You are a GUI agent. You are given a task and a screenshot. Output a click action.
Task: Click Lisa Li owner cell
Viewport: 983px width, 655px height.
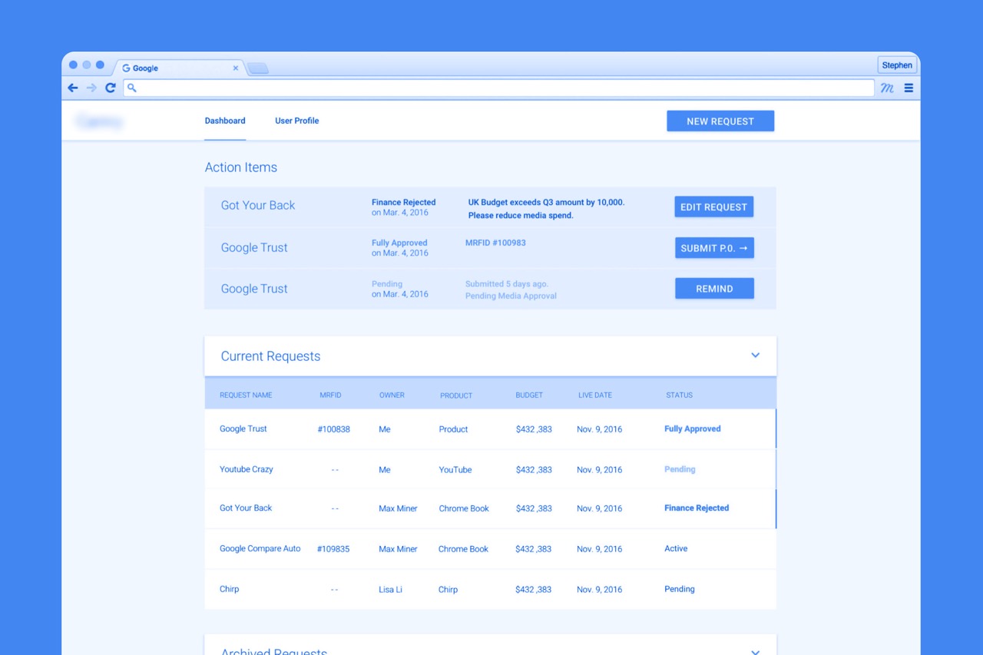[390, 590]
